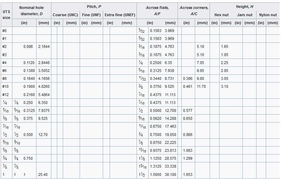The height and width of the screenshot is (180, 282).
Task: Select the "#12" UTS size row label
Action: pos(5,94)
